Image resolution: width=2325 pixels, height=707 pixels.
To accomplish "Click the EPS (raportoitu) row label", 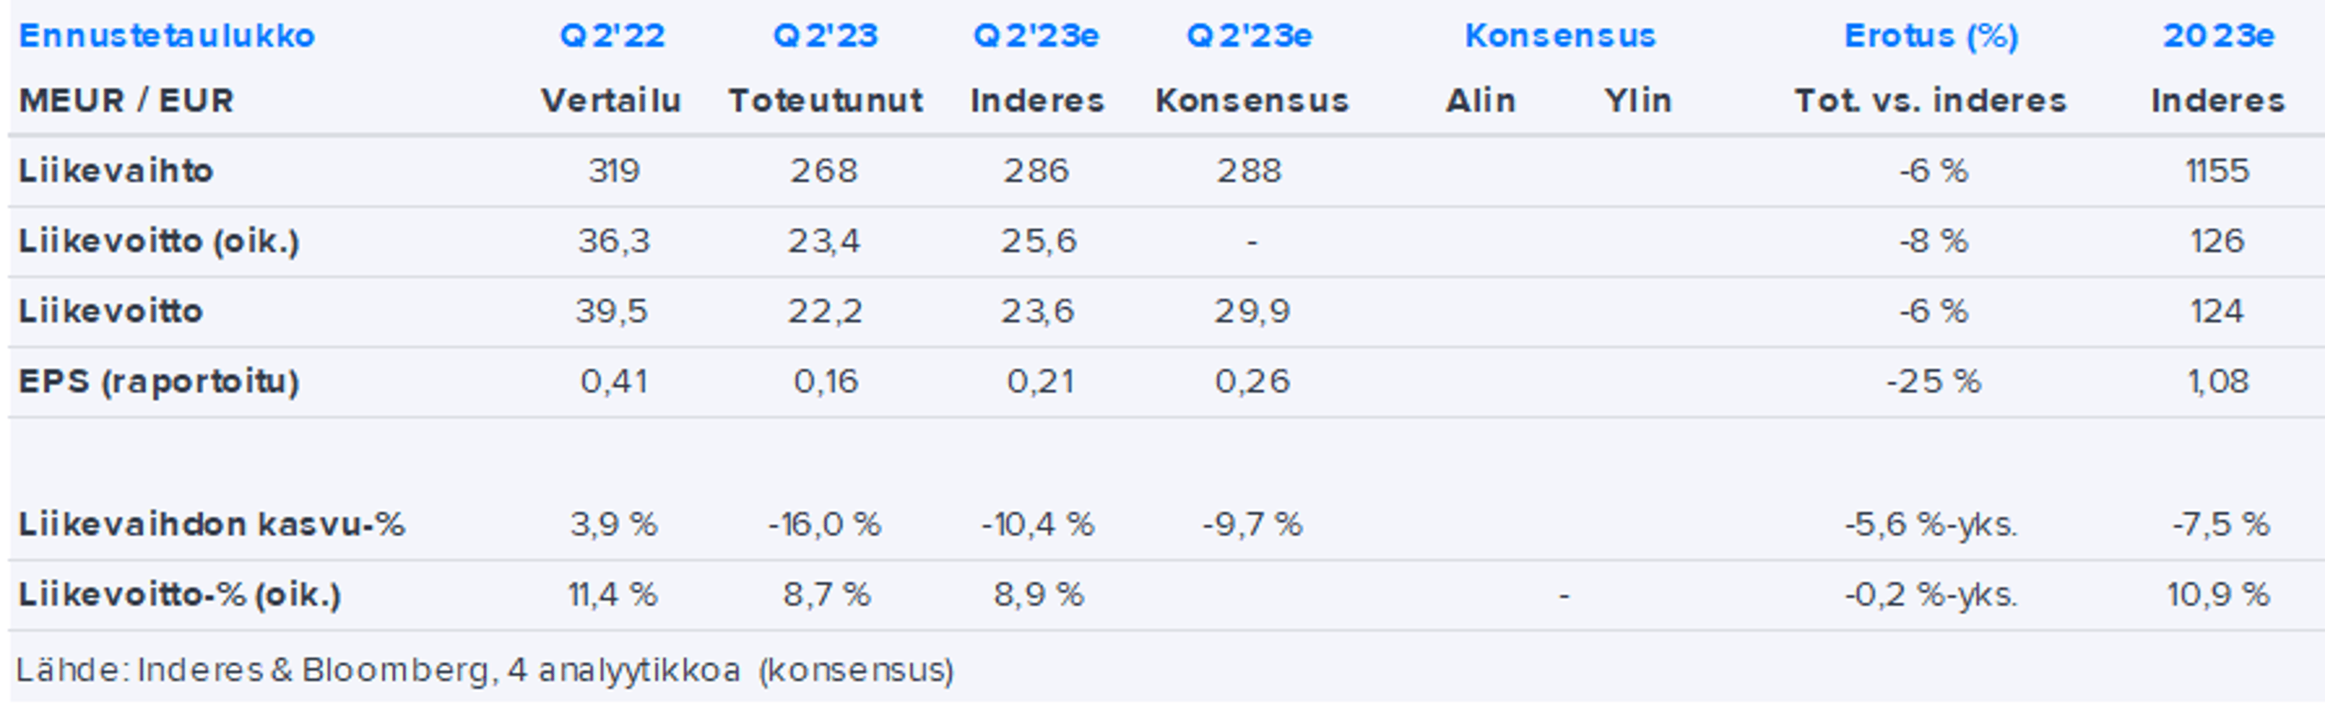I will [x=159, y=381].
